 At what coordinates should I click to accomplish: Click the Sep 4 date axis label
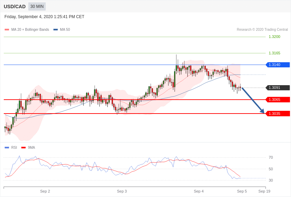(x=199, y=191)
